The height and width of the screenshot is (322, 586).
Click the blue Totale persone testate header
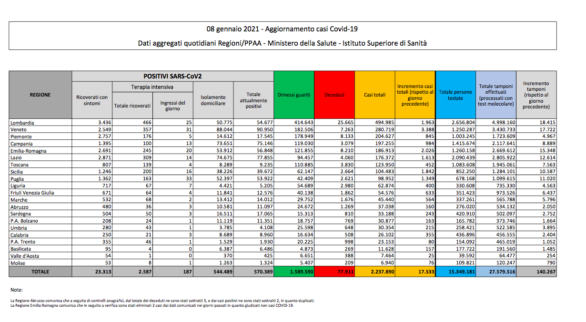[455, 95]
